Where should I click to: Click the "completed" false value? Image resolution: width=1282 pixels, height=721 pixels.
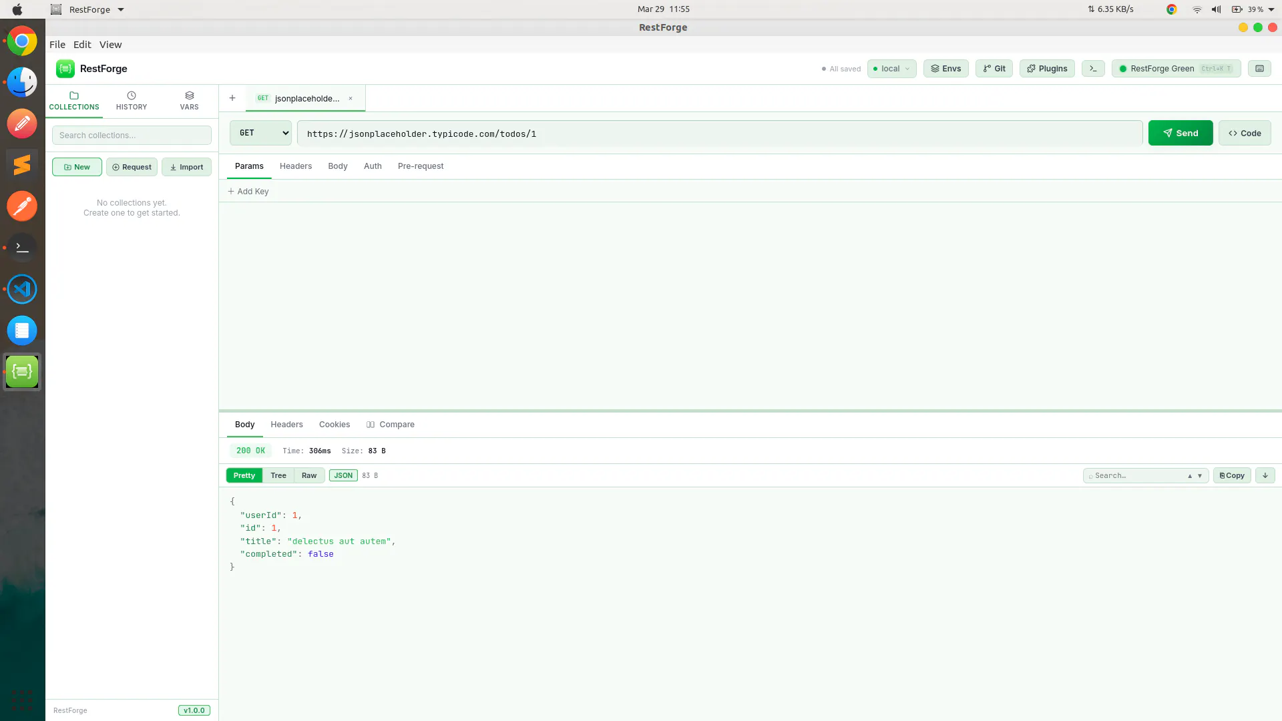tap(320, 554)
